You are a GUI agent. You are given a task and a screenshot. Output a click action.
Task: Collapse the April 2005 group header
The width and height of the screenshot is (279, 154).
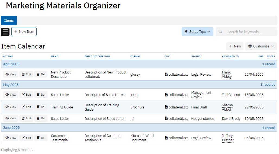click(11, 64)
